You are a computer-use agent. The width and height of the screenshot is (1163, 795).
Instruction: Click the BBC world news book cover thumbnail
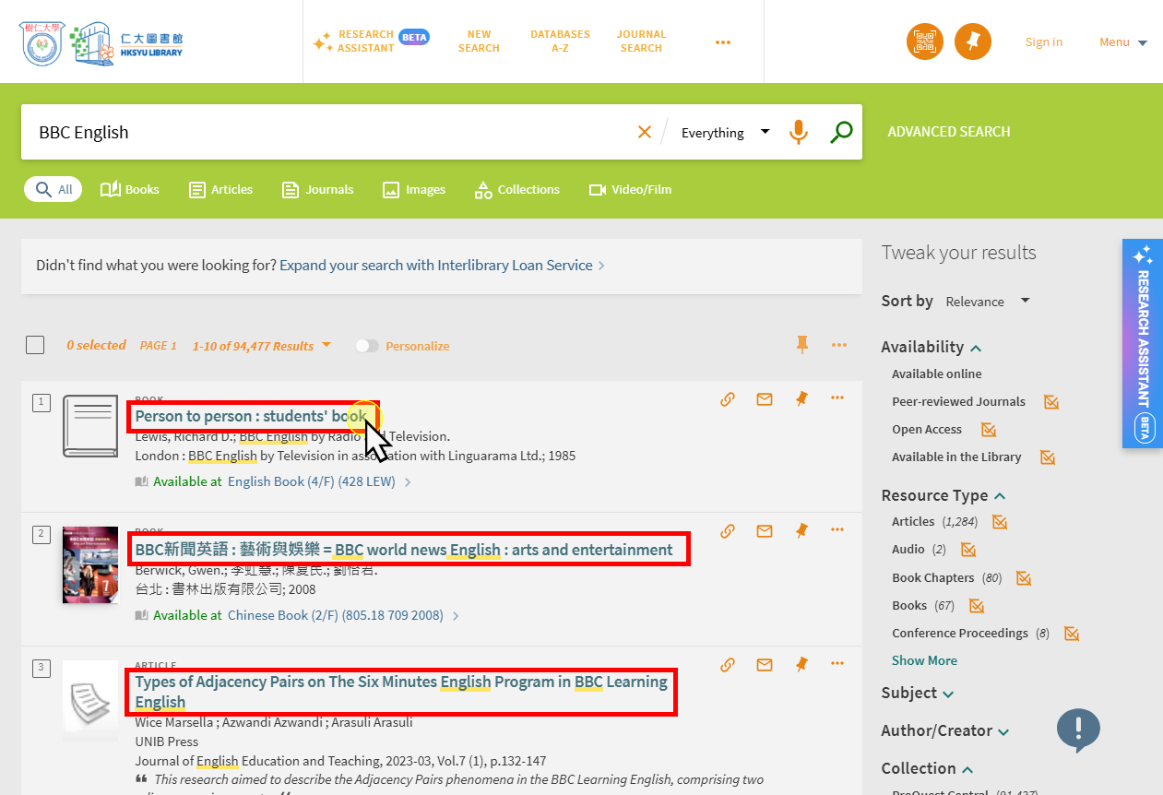[90, 564]
